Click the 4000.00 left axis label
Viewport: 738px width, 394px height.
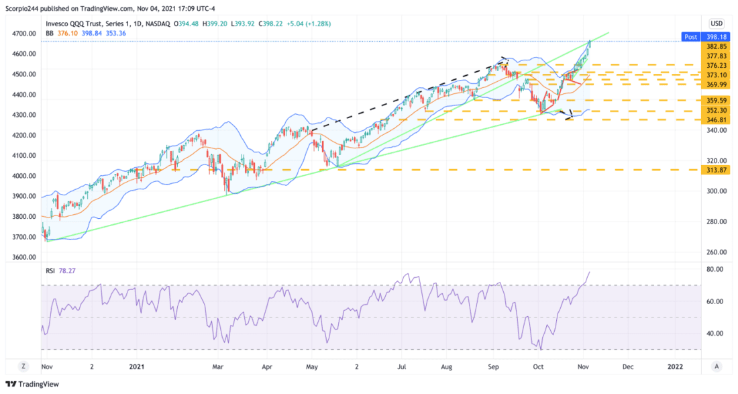(24, 176)
